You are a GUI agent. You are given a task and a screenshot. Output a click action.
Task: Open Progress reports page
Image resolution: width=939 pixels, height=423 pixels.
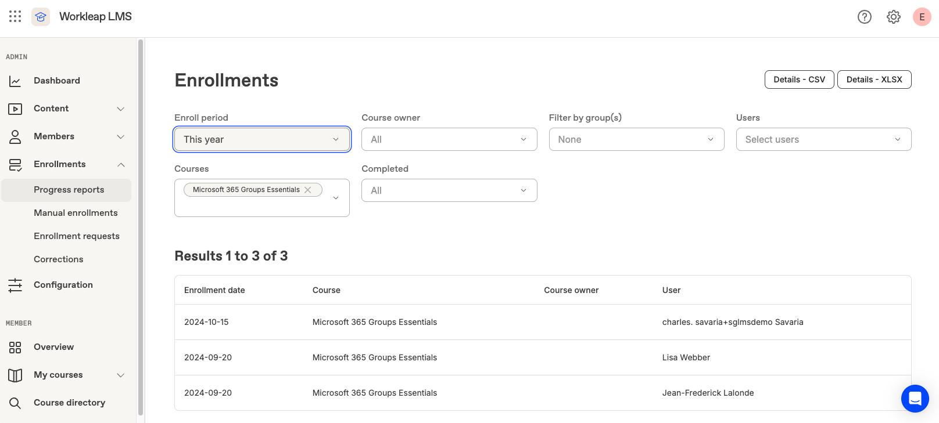(x=66, y=190)
